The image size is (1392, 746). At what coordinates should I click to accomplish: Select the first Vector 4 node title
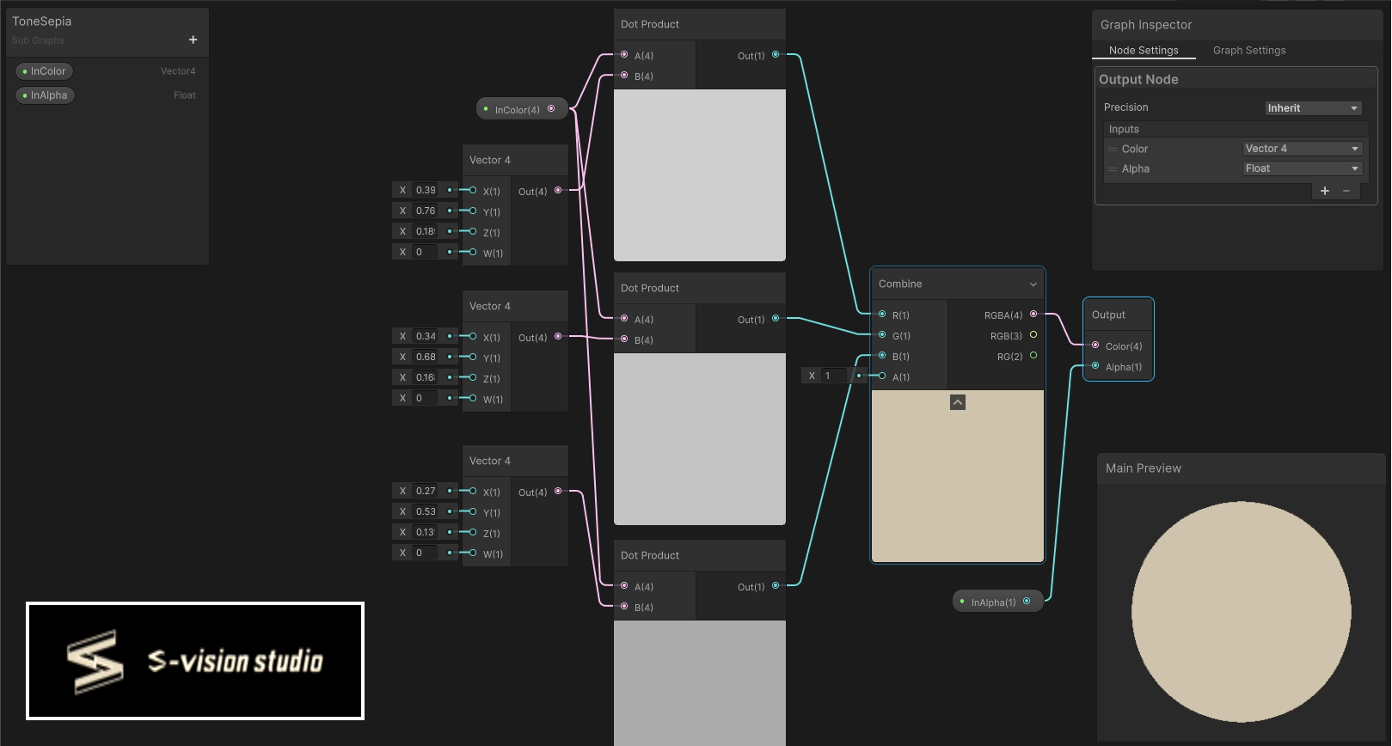[490, 160]
